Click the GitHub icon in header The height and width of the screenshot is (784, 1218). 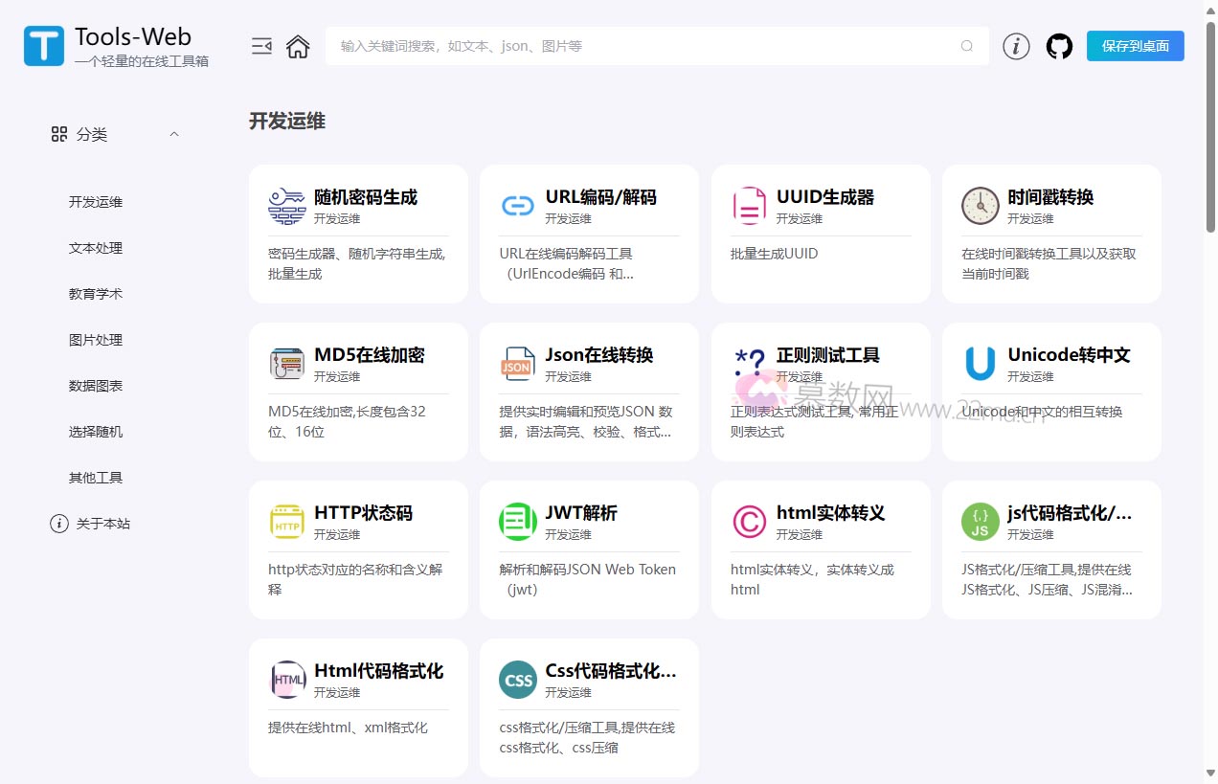click(x=1059, y=46)
